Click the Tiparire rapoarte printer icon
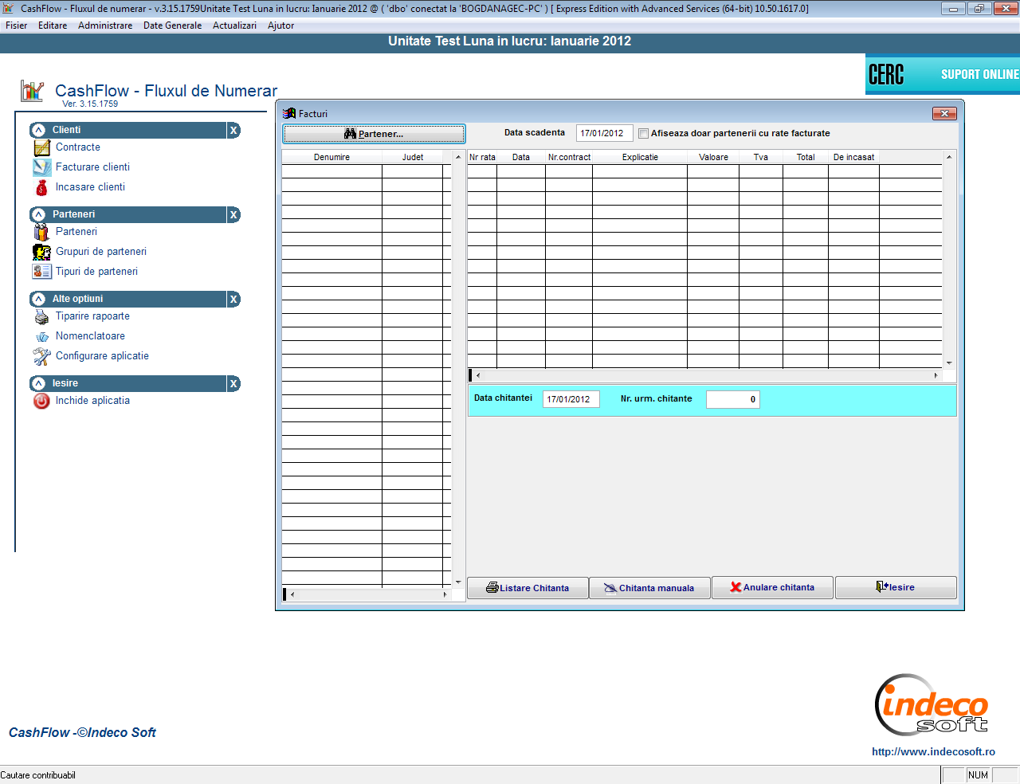The image size is (1020, 784). 41,316
